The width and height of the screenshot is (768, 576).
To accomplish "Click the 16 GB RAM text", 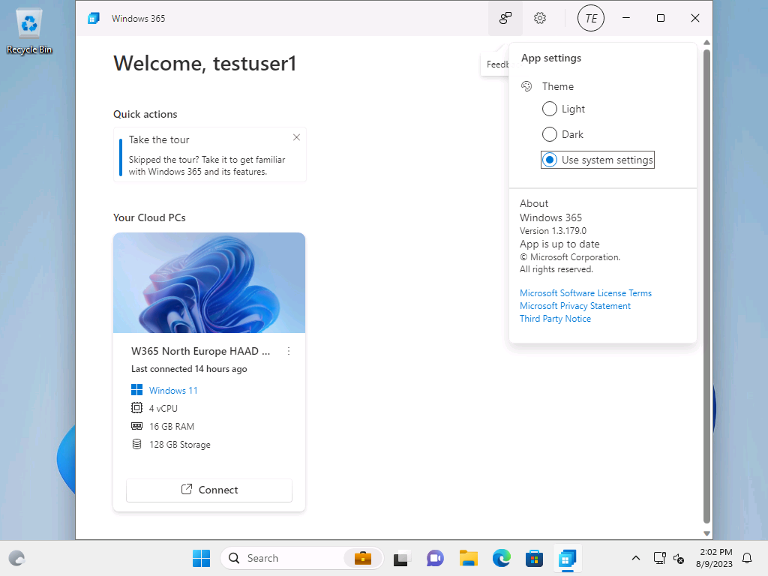I will pyautogui.click(x=172, y=426).
